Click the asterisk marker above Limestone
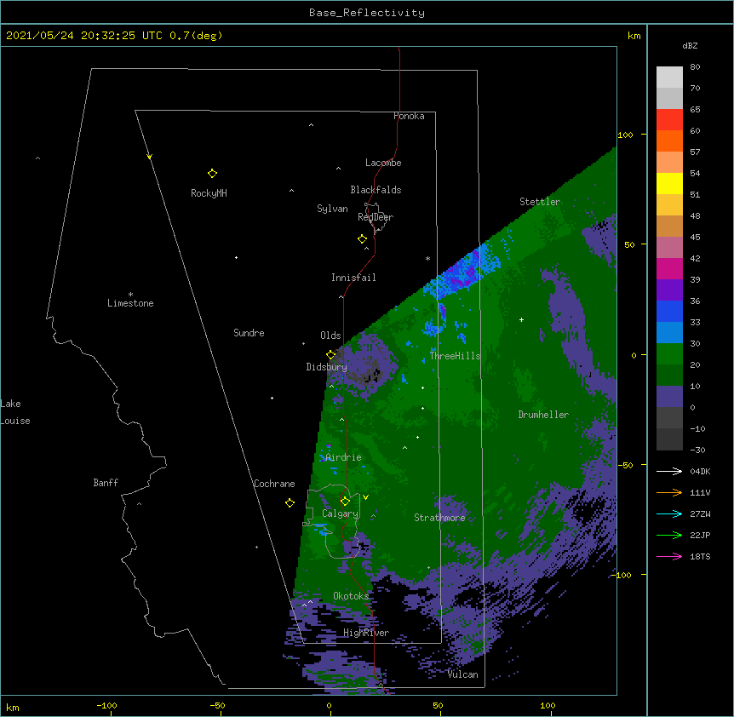Screen dimensions: 734x717 tap(130, 295)
